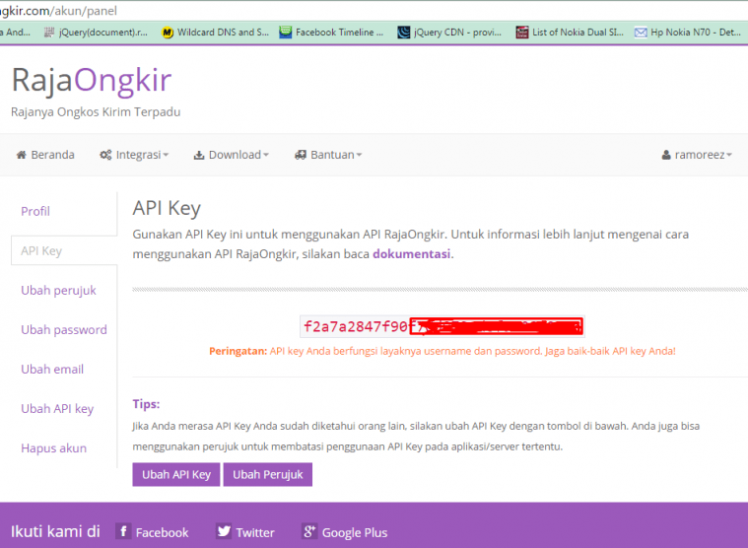The width and height of the screenshot is (748, 548).
Task: Click the Twitter bird icon in footer
Action: coord(224,531)
